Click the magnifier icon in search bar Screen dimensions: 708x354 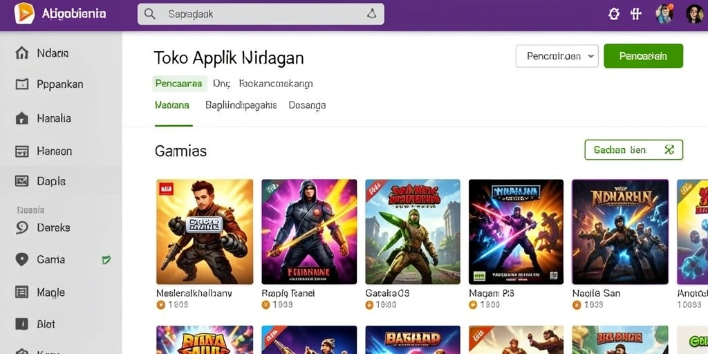pyautogui.click(x=150, y=15)
